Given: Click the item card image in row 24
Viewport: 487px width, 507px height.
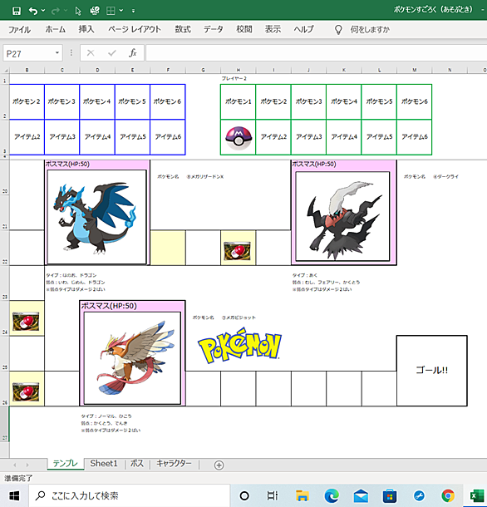Looking at the screenshot, I should [x=26, y=321].
